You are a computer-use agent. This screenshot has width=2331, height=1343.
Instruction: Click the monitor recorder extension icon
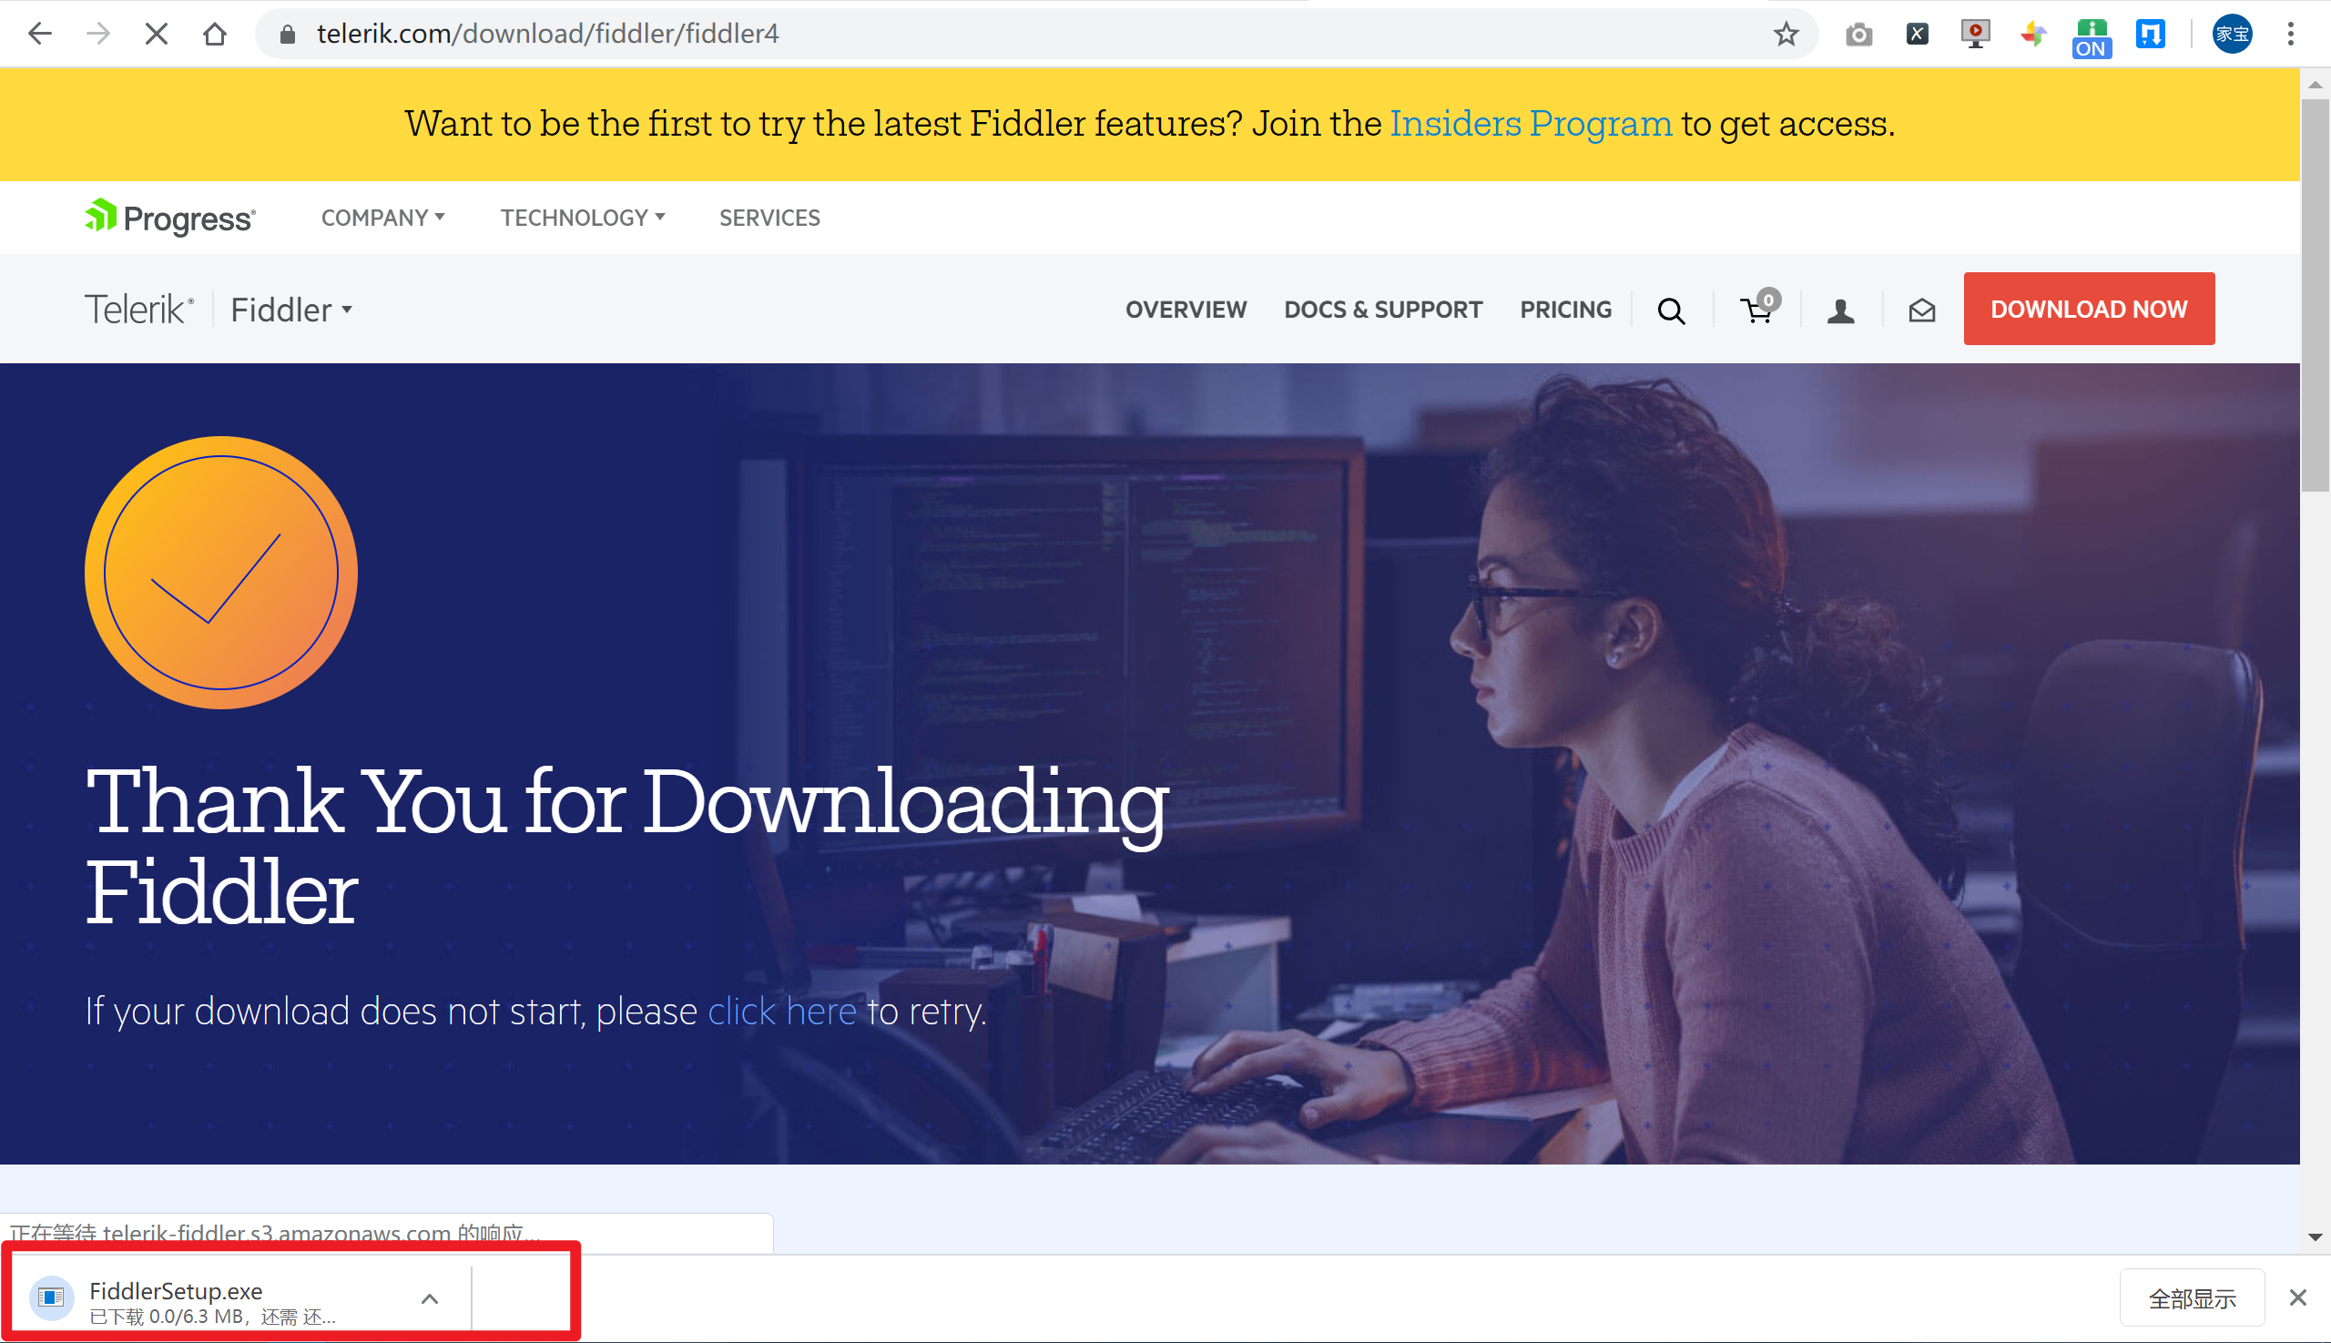tap(1975, 34)
